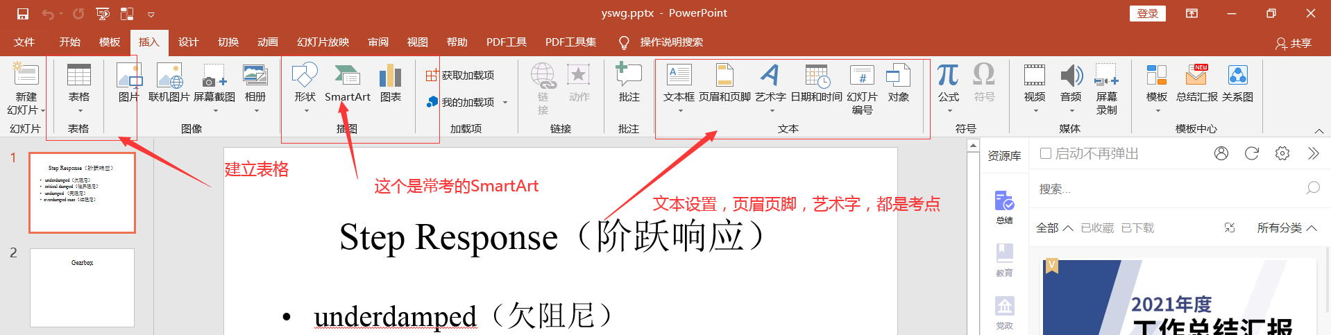1331x335 pixels.
Task: Select 教育 category in resource sidebar
Action: (x=1004, y=260)
